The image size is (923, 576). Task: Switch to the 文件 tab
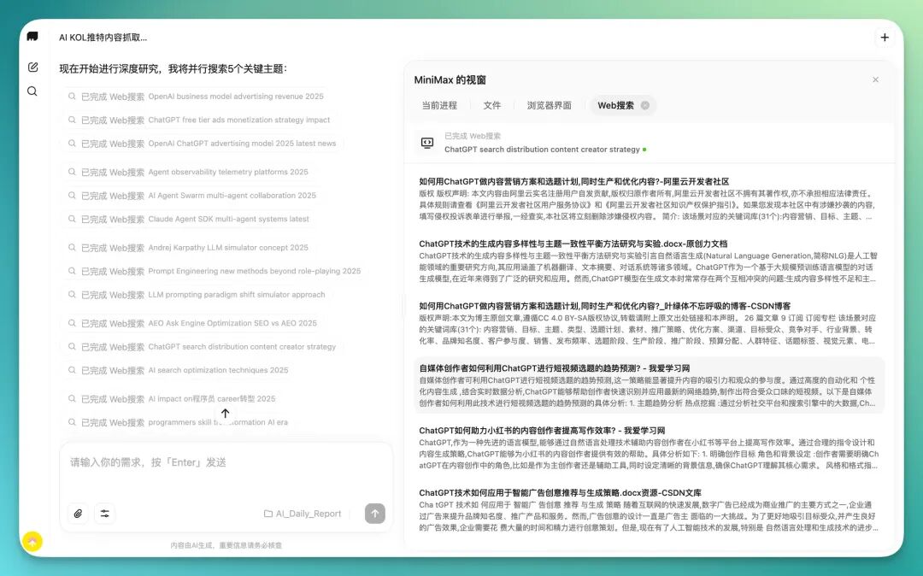click(491, 105)
